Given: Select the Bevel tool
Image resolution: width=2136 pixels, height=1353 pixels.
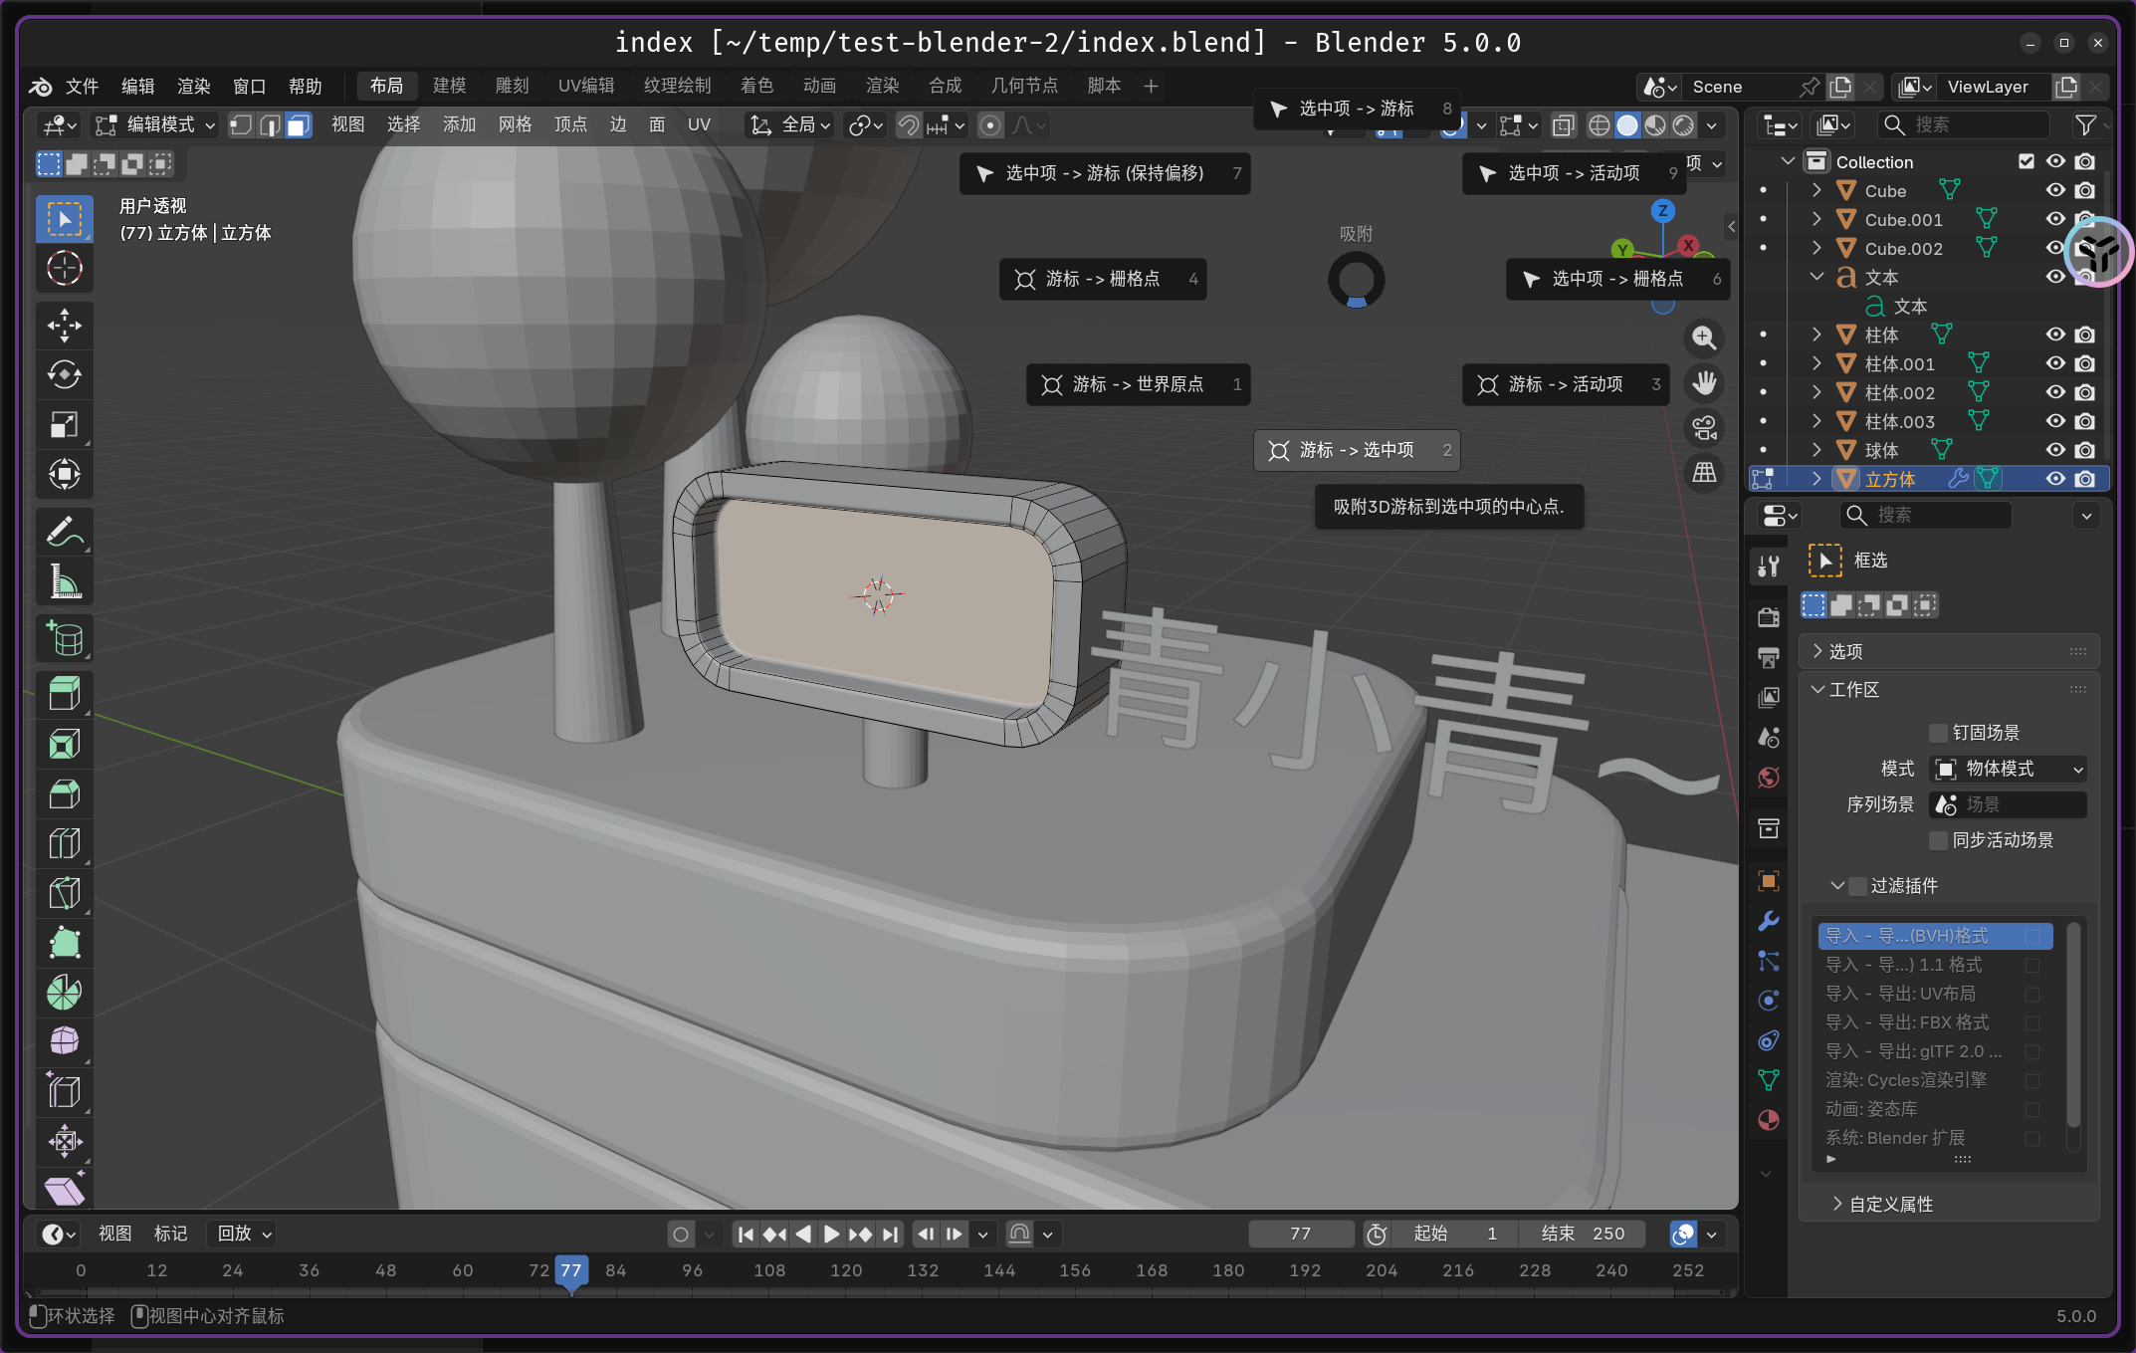Looking at the screenshot, I should pos(65,793).
